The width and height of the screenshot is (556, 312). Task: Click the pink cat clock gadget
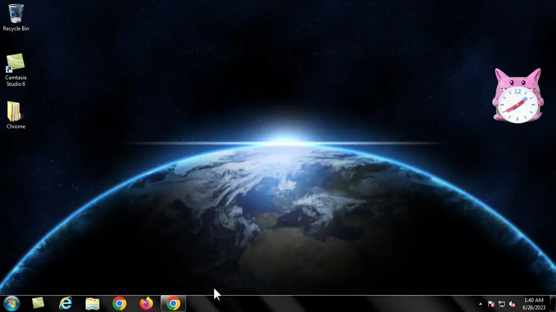click(x=518, y=95)
